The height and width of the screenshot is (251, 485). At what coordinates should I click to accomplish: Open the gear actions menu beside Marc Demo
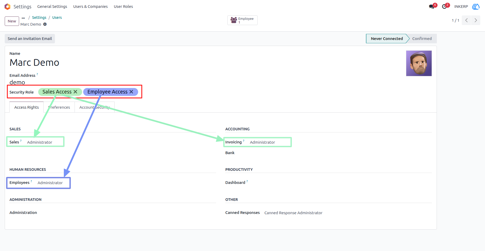point(45,24)
